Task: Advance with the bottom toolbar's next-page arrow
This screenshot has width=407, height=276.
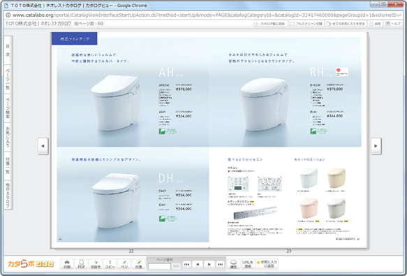Action: coord(209,264)
